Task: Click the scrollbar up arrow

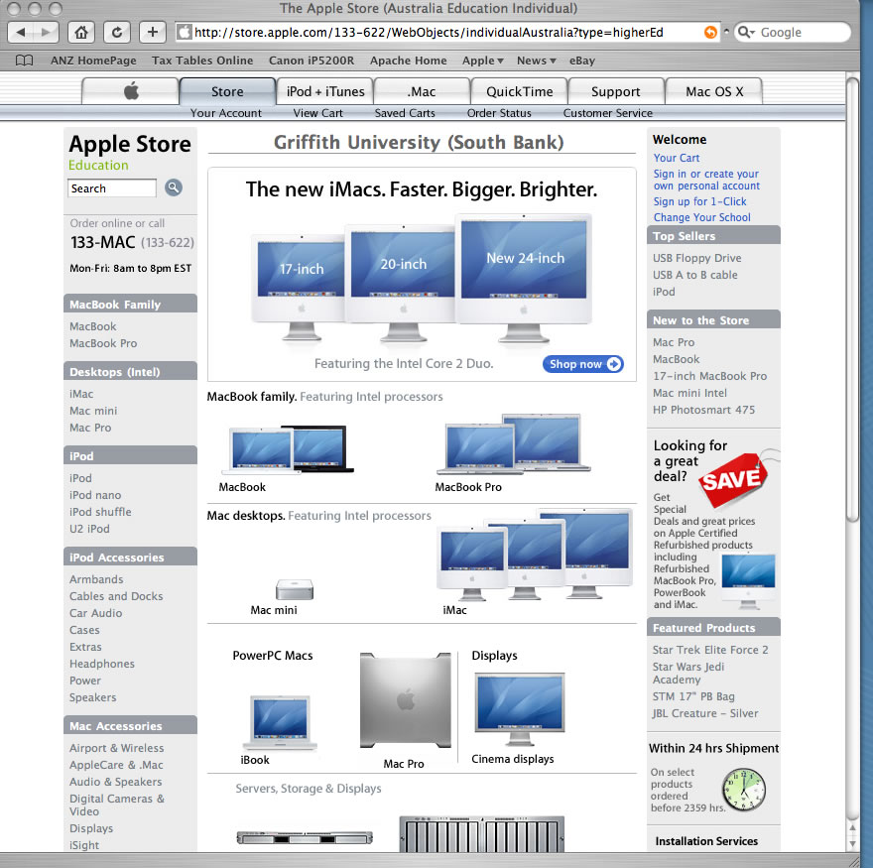Action: click(852, 828)
